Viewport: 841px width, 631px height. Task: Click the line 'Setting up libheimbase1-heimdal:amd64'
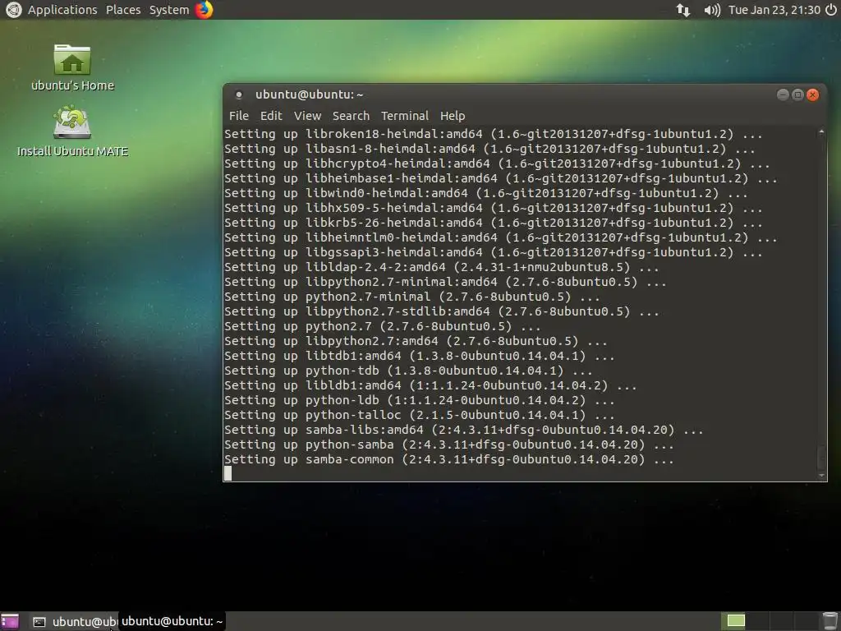[501, 178]
